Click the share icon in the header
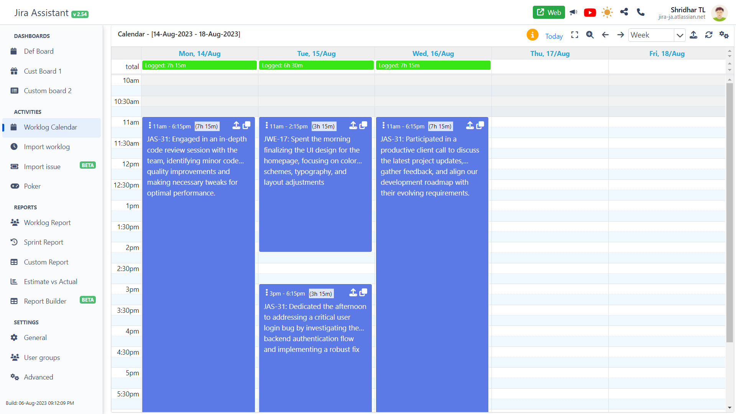736x414 pixels. click(x=624, y=12)
